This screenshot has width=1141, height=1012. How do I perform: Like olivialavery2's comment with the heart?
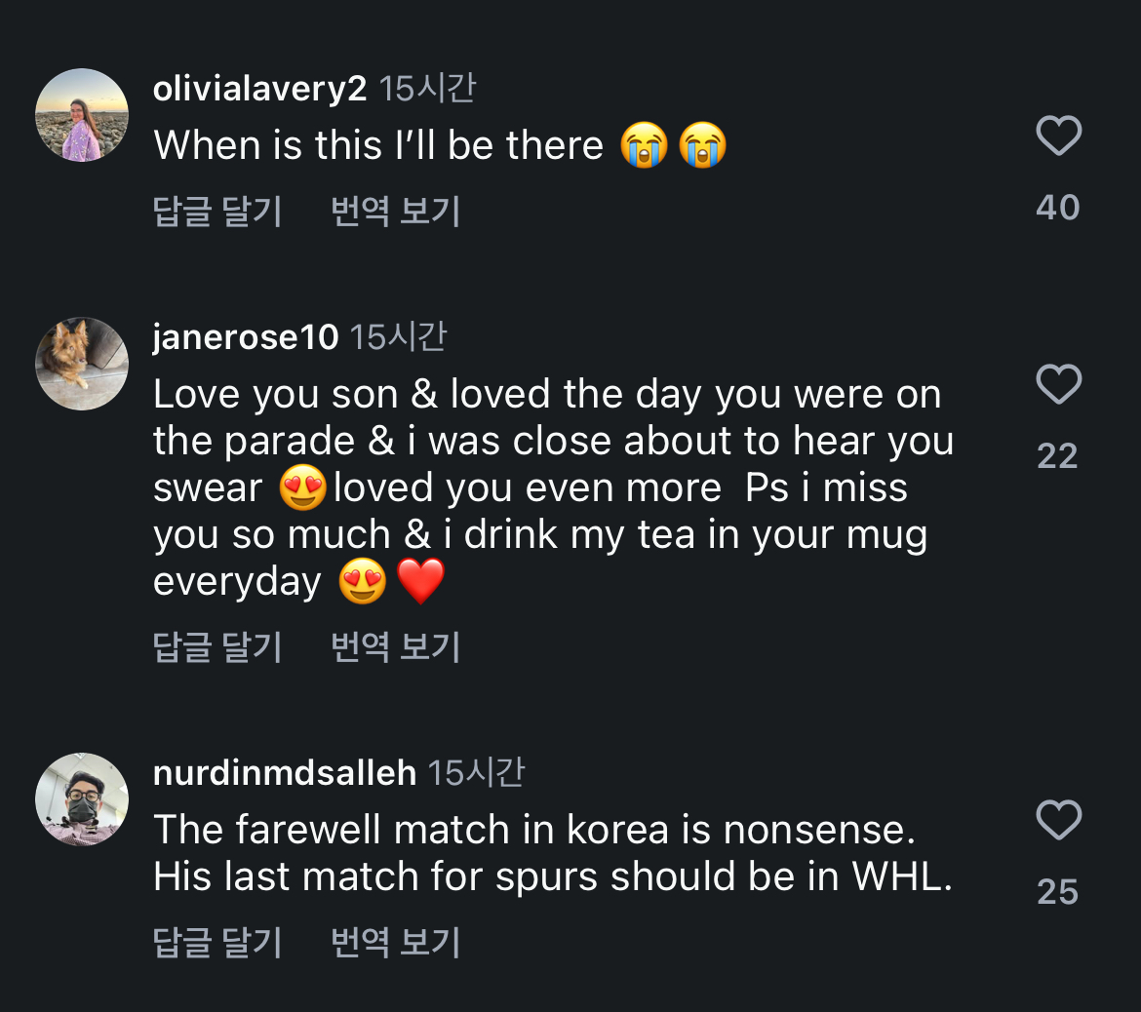(x=1058, y=136)
